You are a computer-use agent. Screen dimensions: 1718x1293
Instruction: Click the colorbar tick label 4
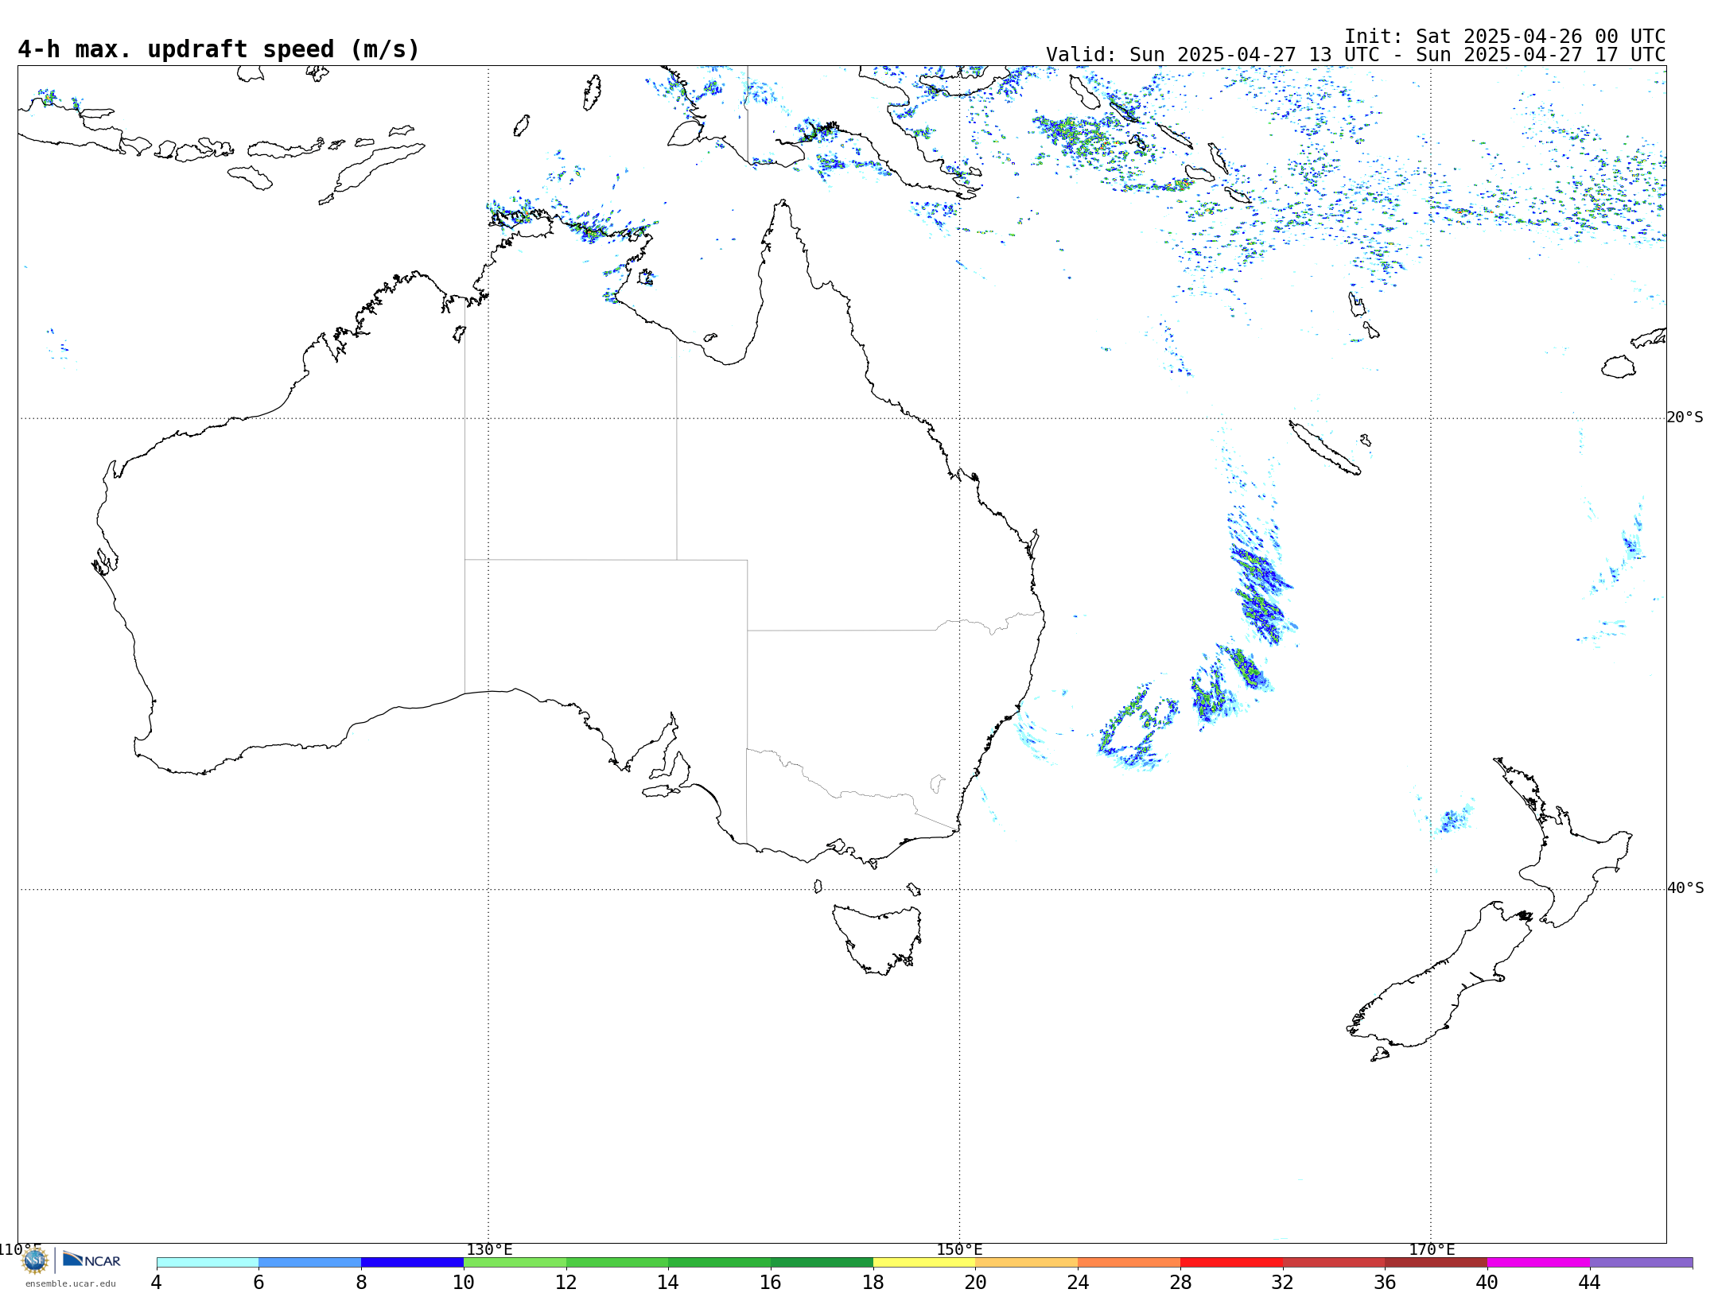pos(157,1283)
